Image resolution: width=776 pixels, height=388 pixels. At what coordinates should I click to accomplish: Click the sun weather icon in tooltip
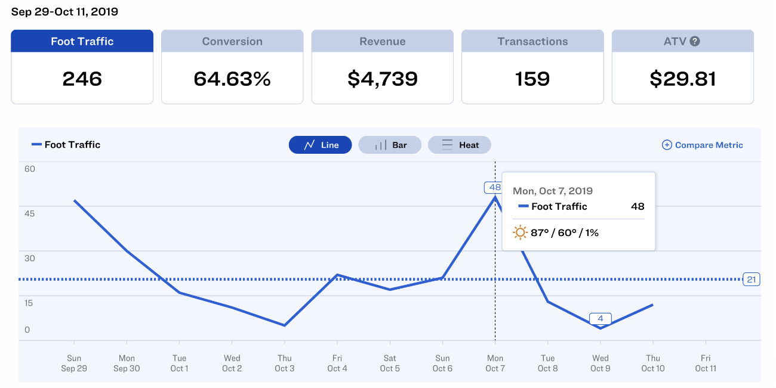(521, 232)
